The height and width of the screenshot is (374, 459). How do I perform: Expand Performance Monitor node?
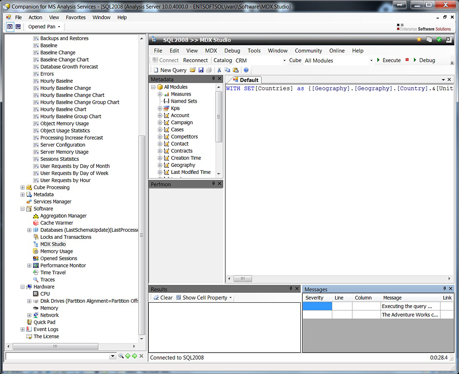[29, 266]
